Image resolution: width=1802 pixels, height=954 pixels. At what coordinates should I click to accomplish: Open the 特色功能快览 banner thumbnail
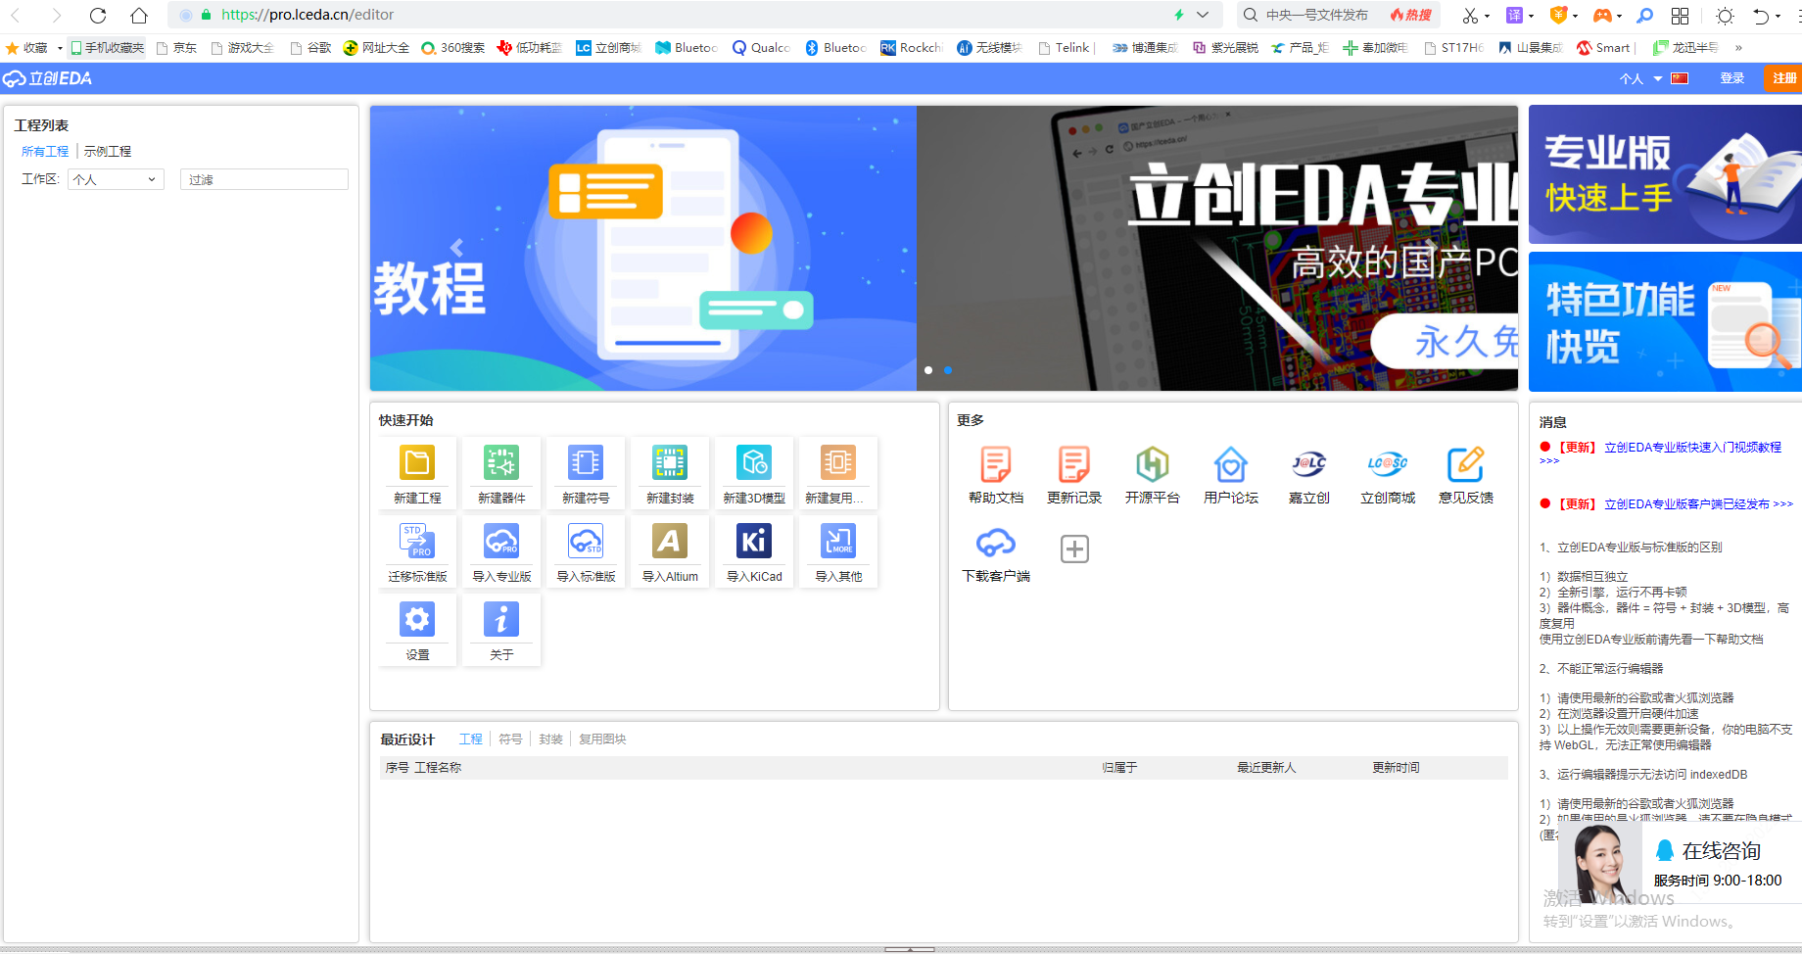pos(1665,322)
